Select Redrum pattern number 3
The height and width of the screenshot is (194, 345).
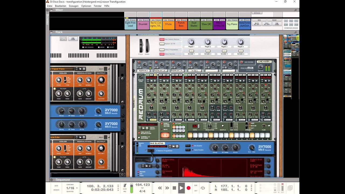tap(180, 127)
